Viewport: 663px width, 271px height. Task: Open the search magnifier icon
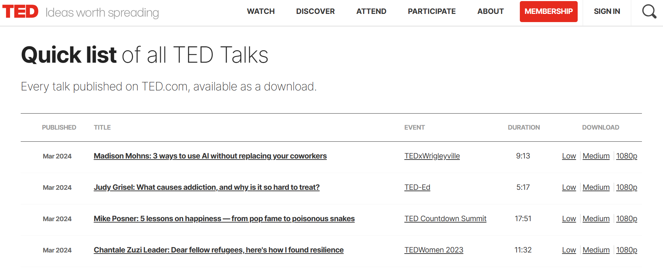[x=649, y=12]
